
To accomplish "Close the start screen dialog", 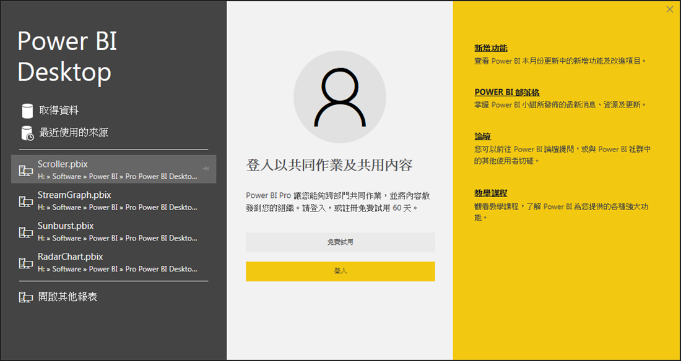I will [x=669, y=9].
